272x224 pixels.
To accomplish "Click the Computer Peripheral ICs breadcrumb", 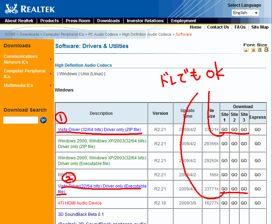I will tap(64, 34).
